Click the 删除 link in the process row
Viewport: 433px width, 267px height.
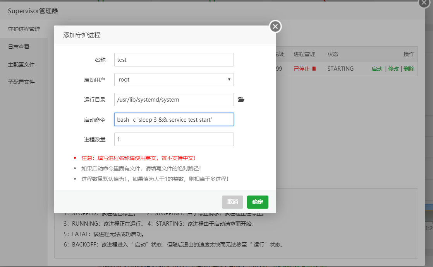coord(409,69)
